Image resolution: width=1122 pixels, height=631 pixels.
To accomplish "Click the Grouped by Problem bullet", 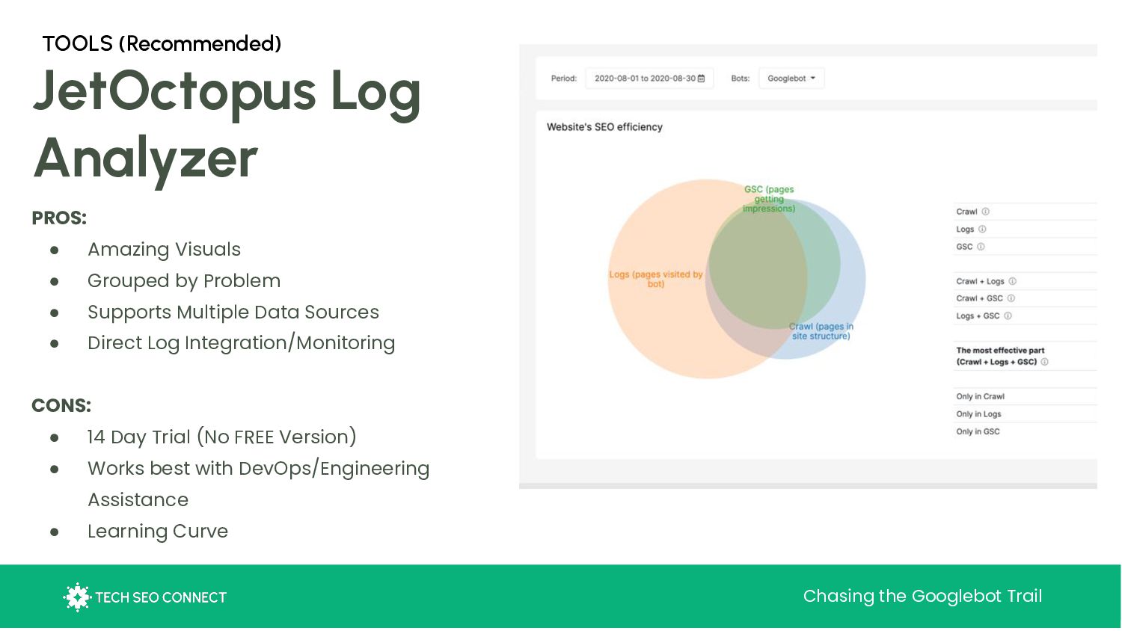I will (x=184, y=281).
